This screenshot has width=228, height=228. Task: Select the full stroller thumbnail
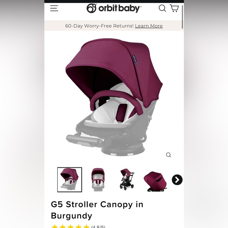127,179
